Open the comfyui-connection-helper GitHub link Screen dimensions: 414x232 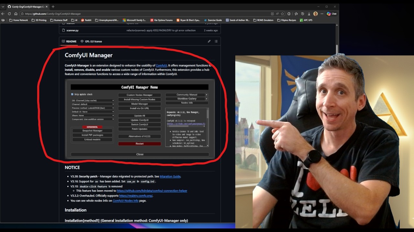pyautogui.click(x=152, y=191)
